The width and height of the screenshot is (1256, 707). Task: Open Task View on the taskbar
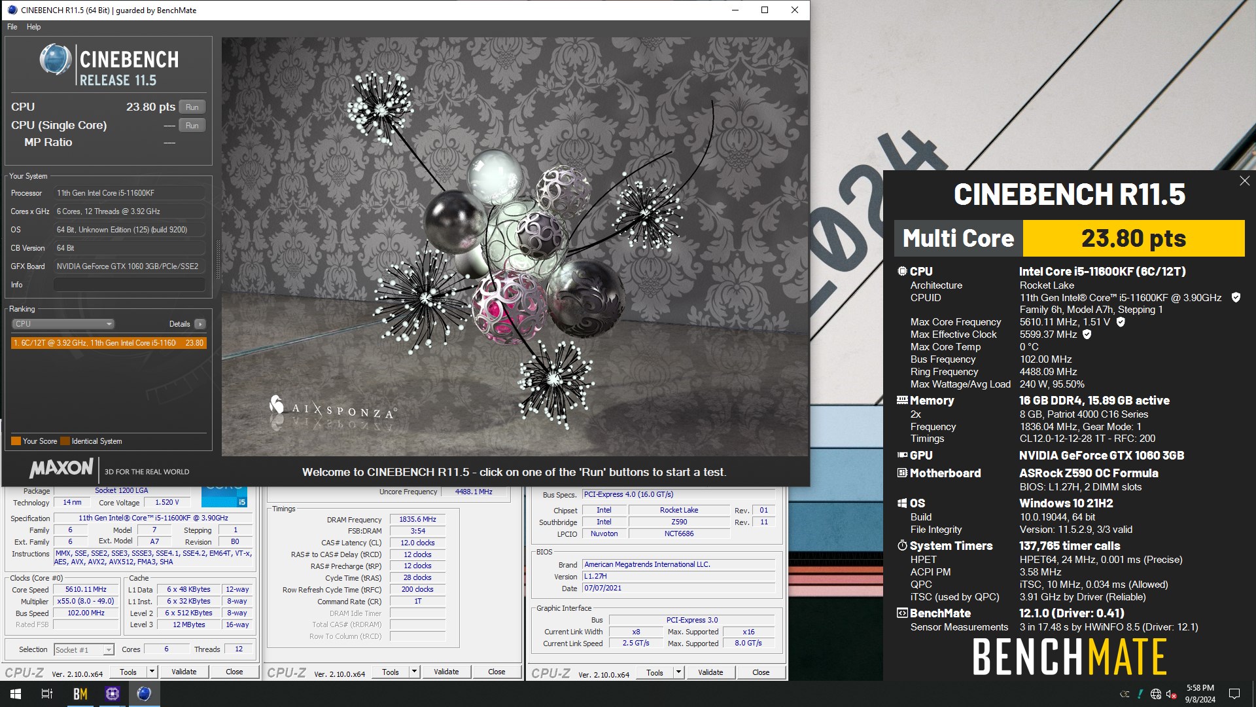point(47,694)
